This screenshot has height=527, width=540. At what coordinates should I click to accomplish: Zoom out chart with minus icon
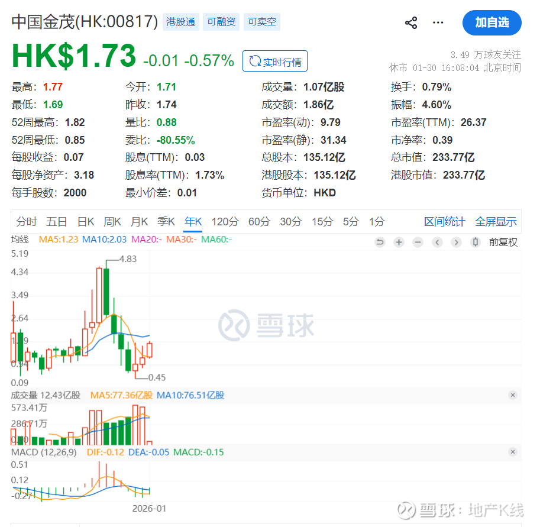click(x=418, y=242)
